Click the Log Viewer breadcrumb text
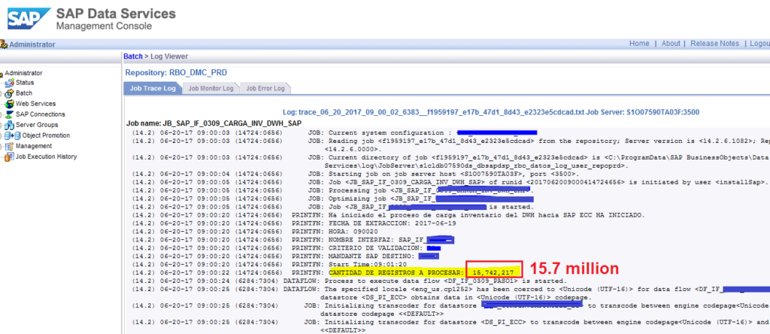The image size is (770, 334). (169, 56)
